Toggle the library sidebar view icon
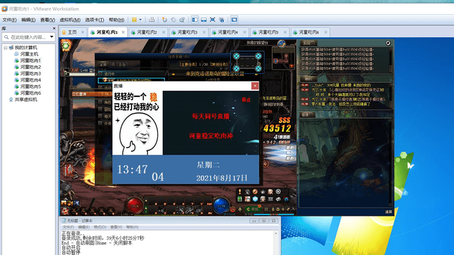 point(195,20)
